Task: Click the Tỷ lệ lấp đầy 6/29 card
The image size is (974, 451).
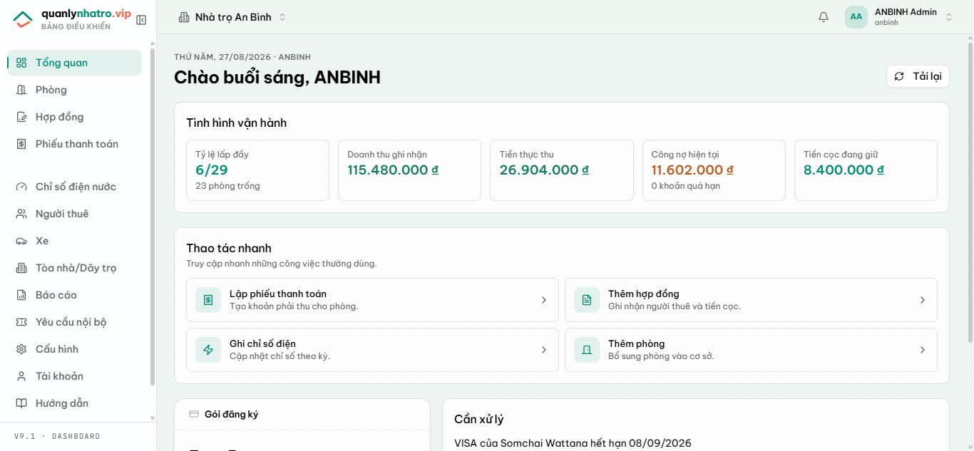Action: pyautogui.click(x=257, y=170)
